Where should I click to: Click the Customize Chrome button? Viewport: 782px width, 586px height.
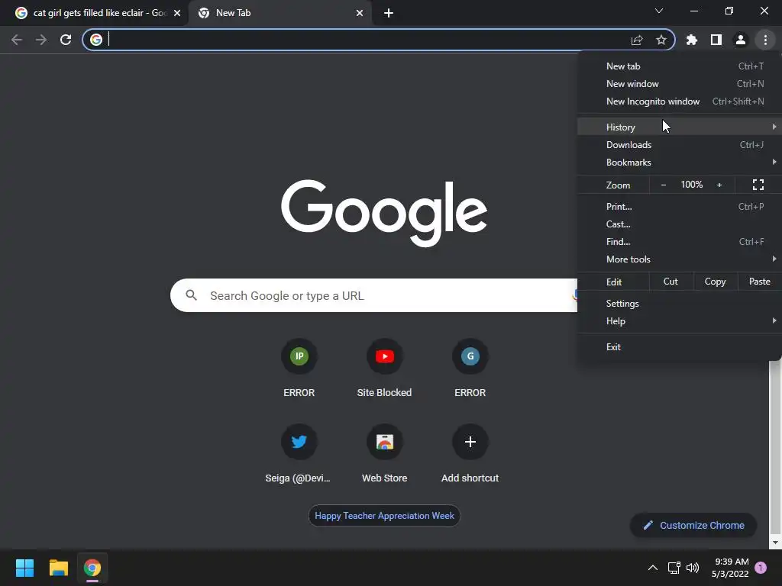pyautogui.click(x=693, y=525)
